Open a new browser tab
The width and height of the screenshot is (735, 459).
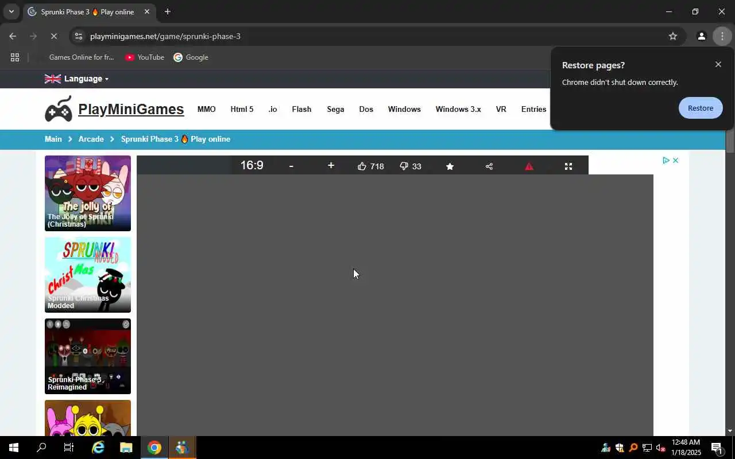coord(167,11)
